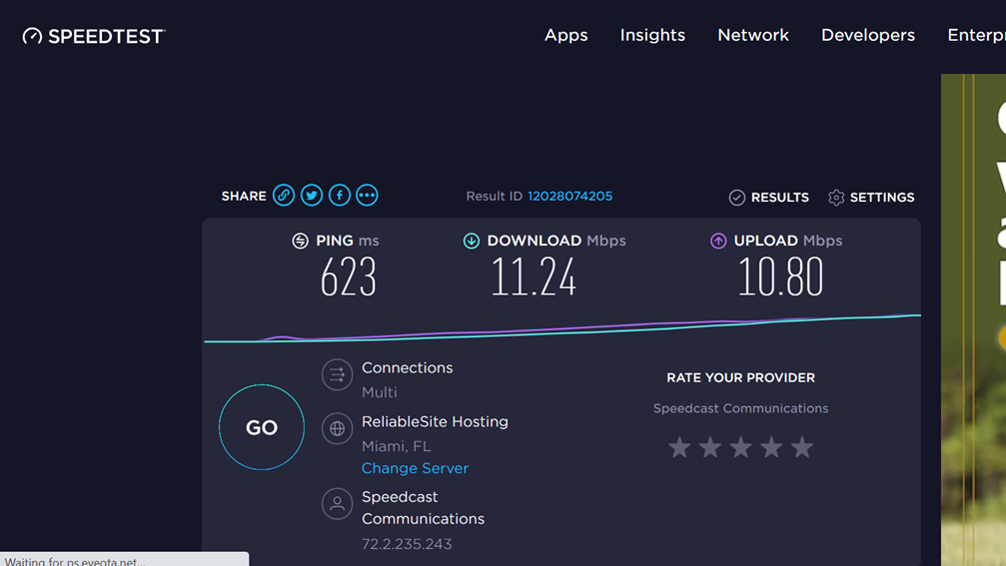Image resolution: width=1006 pixels, height=566 pixels.
Task: Click the Connections multi icon
Action: click(337, 375)
